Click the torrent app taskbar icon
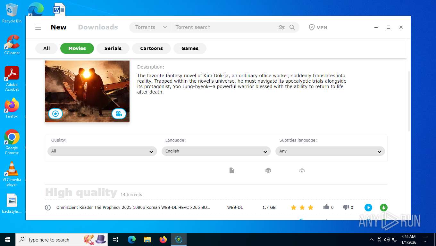 (x=179, y=240)
